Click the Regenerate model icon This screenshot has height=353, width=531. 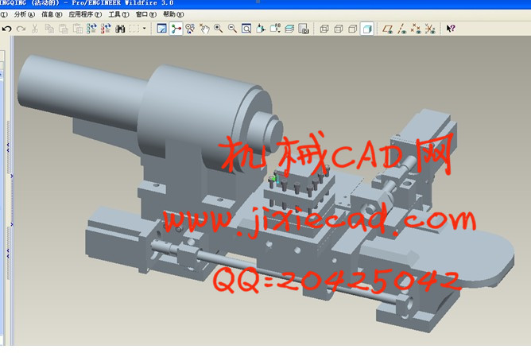click(91, 29)
